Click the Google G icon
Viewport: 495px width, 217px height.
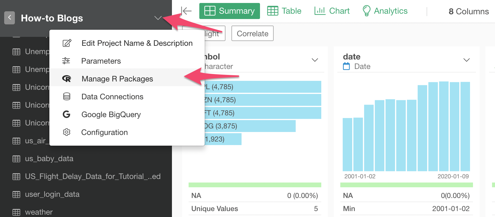click(x=67, y=114)
